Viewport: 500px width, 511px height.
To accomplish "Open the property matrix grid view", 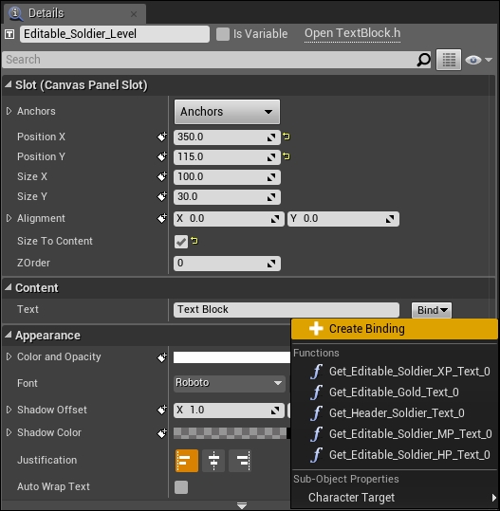I will 449,60.
